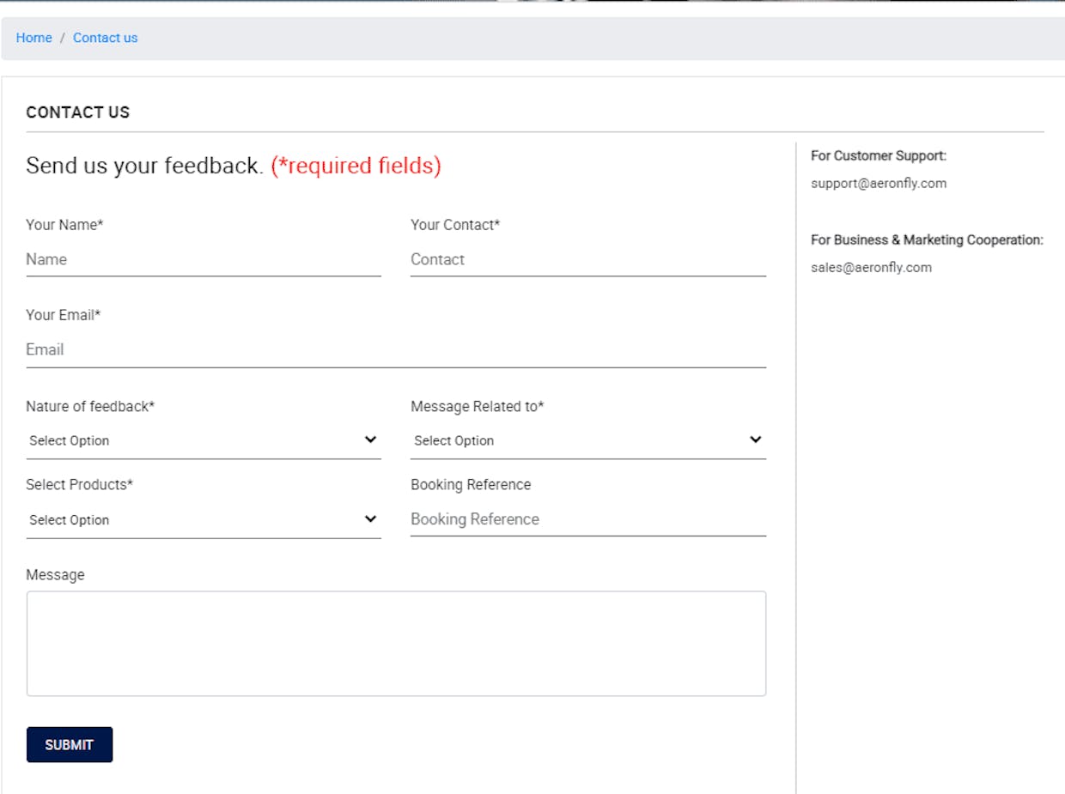
Task: Focus the Your Name input field
Action: 204,259
